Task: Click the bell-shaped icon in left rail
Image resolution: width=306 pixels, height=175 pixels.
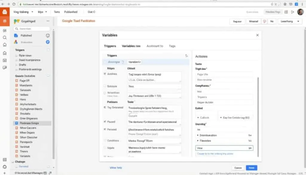Action: point(5,45)
